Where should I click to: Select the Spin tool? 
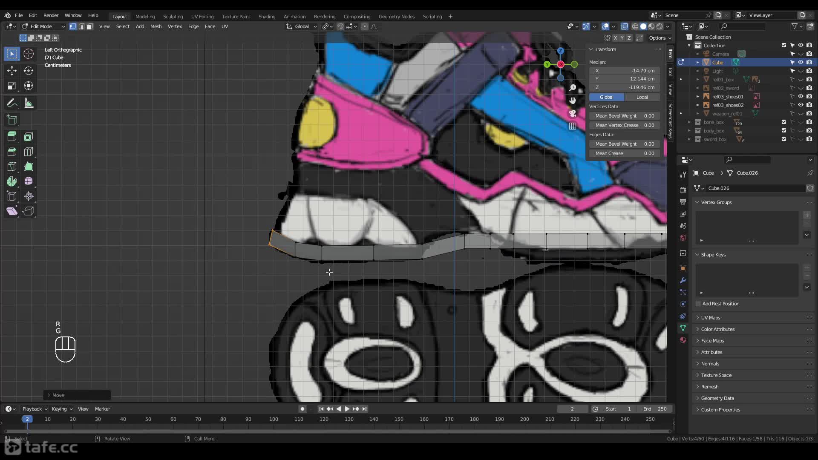(x=12, y=181)
